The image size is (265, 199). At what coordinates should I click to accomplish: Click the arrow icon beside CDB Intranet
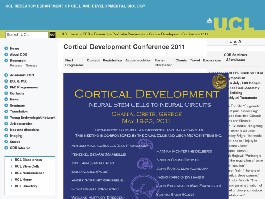pyautogui.click(x=6, y=148)
